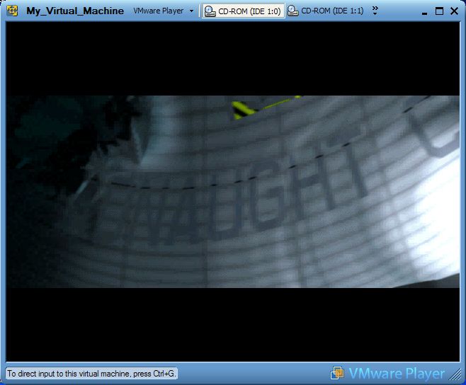Click the My_Virtual_Machine title text

click(74, 11)
